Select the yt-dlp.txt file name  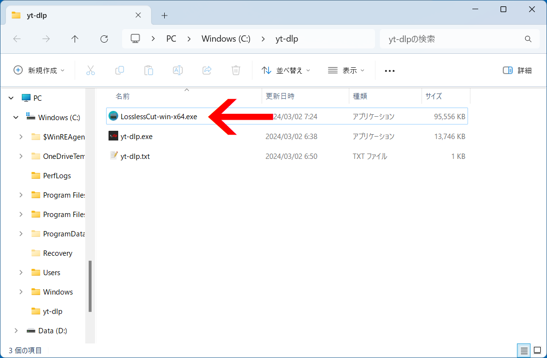(x=135, y=156)
